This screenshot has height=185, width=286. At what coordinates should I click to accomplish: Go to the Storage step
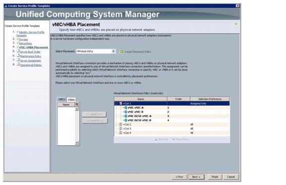point(23,39)
